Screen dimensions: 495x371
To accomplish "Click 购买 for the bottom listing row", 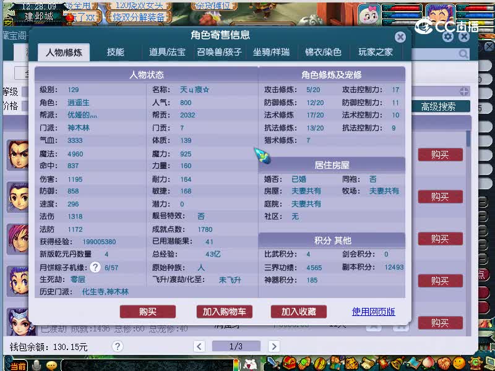I will 441,323.
